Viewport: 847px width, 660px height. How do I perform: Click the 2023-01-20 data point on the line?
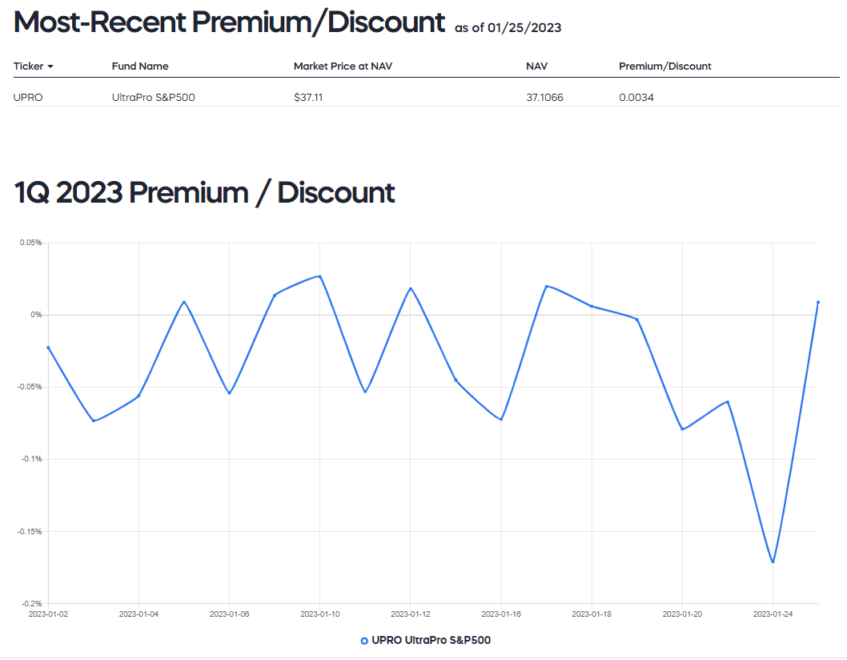(x=682, y=429)
